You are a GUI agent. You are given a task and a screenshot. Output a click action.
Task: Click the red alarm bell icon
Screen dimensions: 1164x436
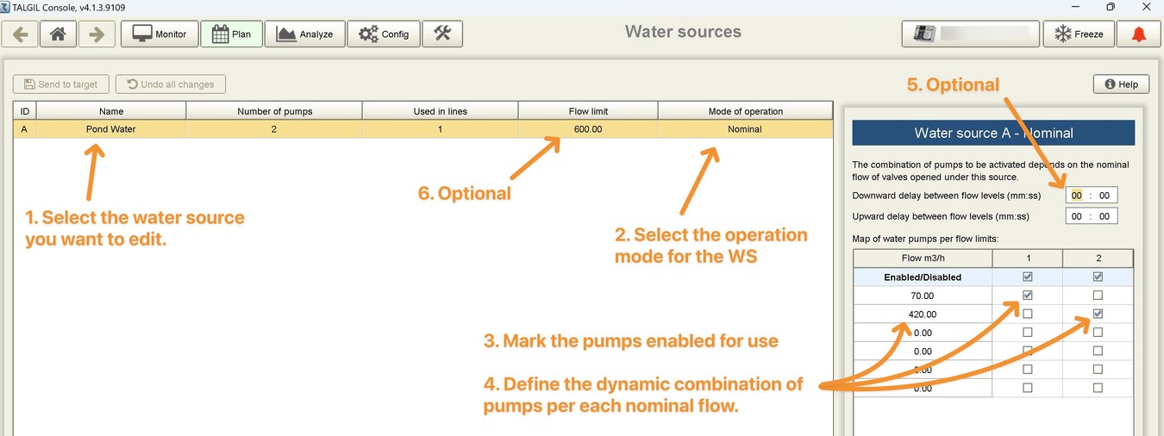(x=1139, y=34)
